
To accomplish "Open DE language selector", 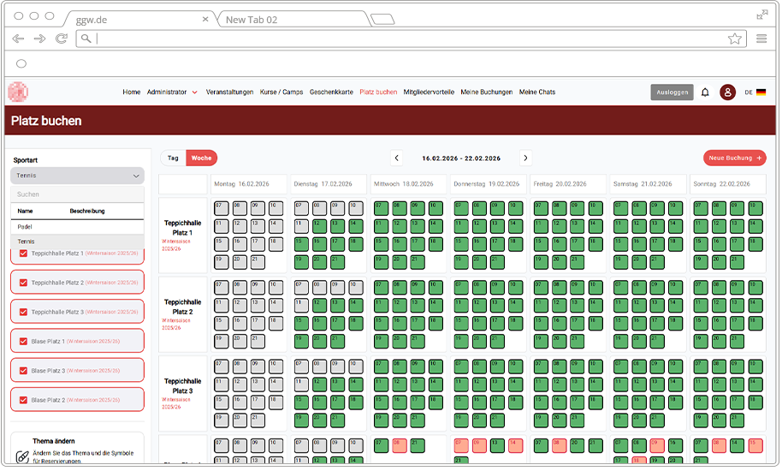I will point(748,92).
